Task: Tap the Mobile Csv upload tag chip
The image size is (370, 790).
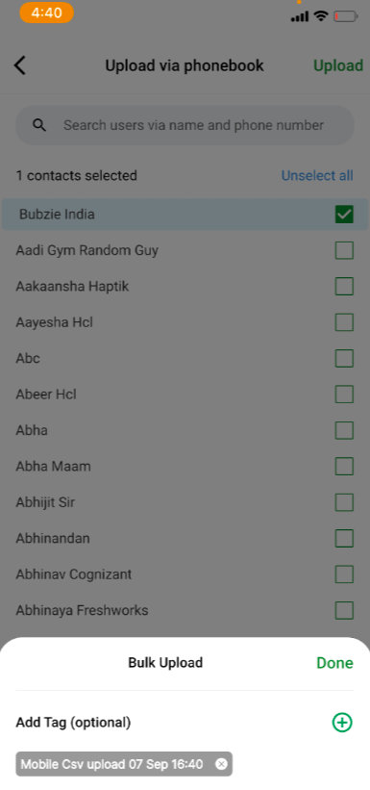Action: 124,764
